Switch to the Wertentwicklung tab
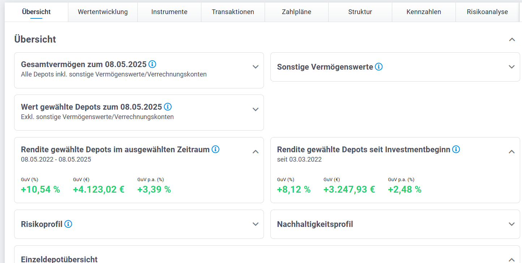Viewport: 522px width, 263px height. point(103,12)
